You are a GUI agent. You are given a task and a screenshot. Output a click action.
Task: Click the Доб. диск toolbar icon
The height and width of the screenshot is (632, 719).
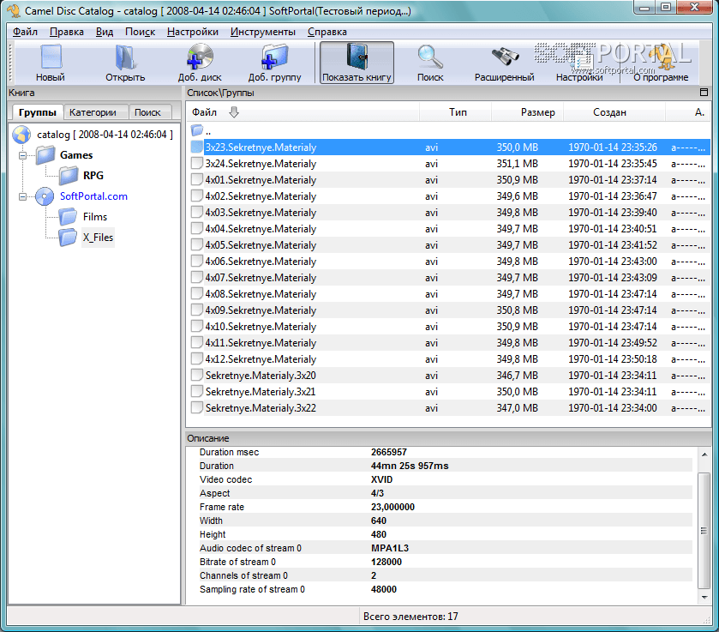tap(200, 57)
